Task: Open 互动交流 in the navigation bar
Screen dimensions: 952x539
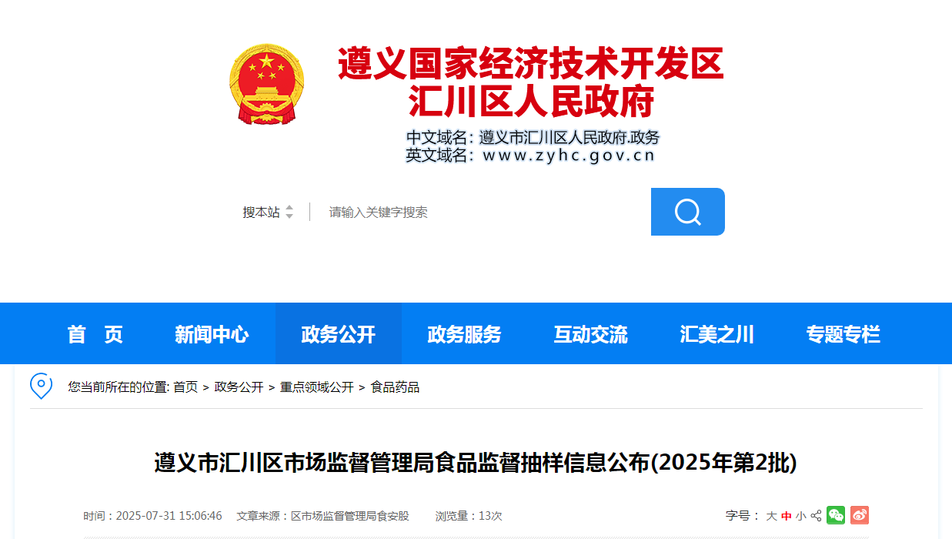Action: click(x=591, y=334)
